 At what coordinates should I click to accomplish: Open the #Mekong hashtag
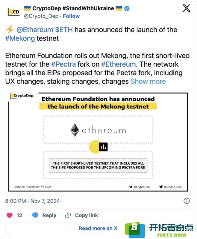click(20, 39)
